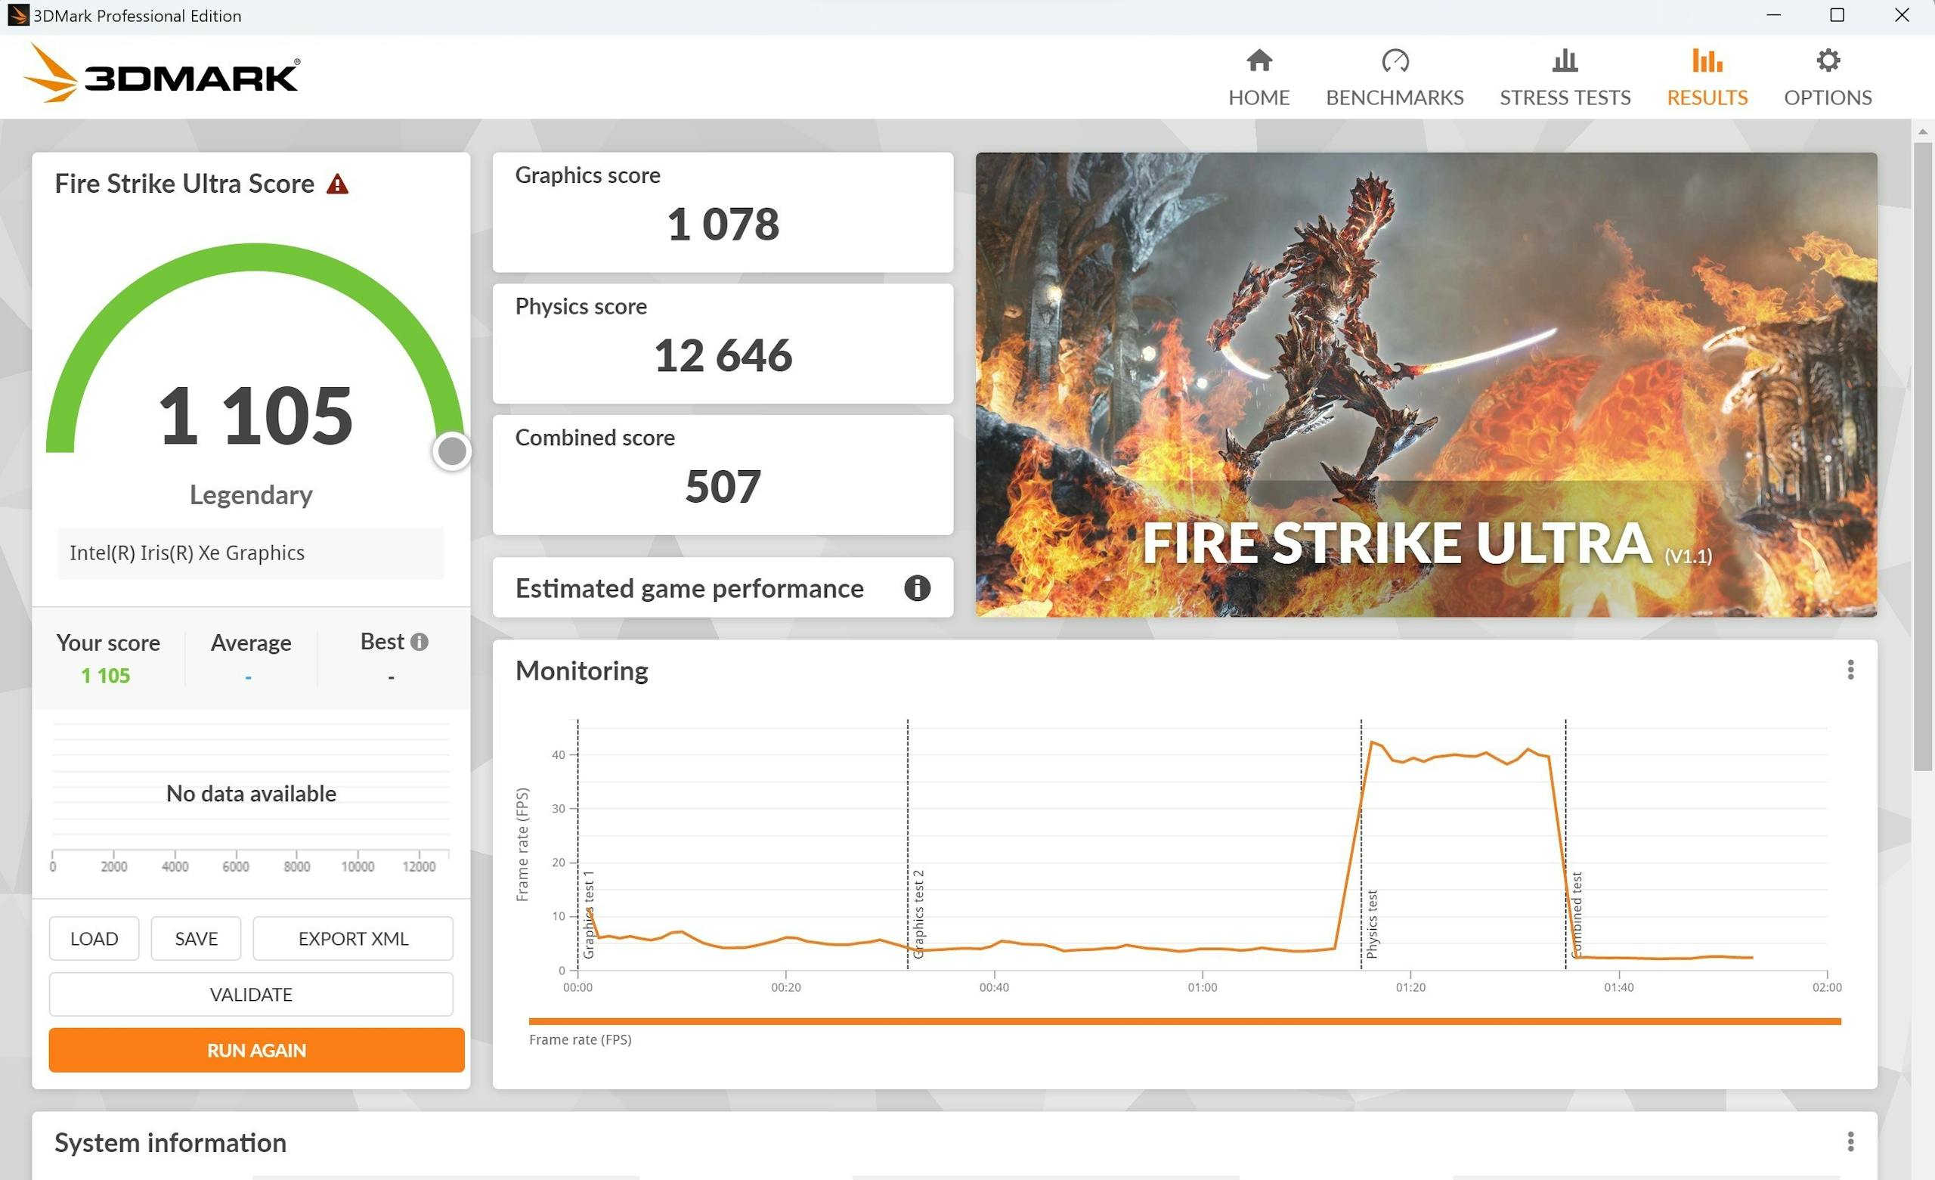Click the red warning triangle beside the score title
The image size is (1935, 1180).
tap(337, 184)
